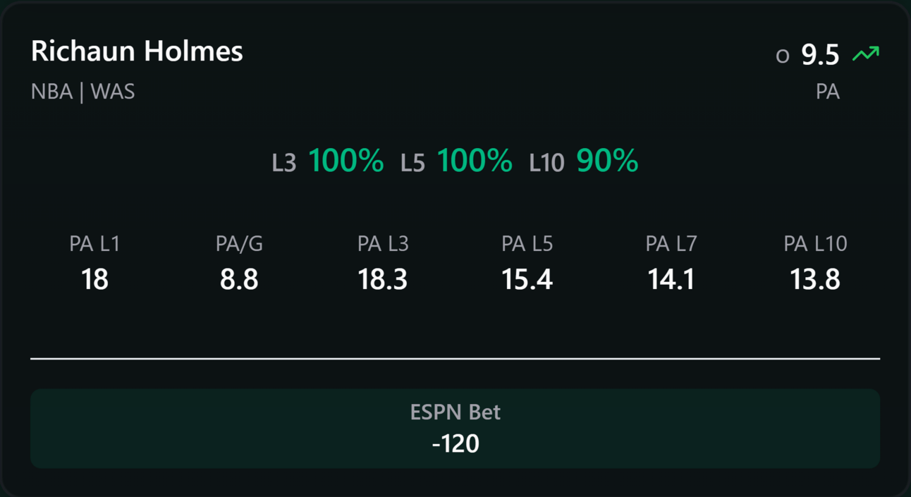Click the L10 label beside 90%
This screenshot has height=497, width=911.
click(547, 164)
